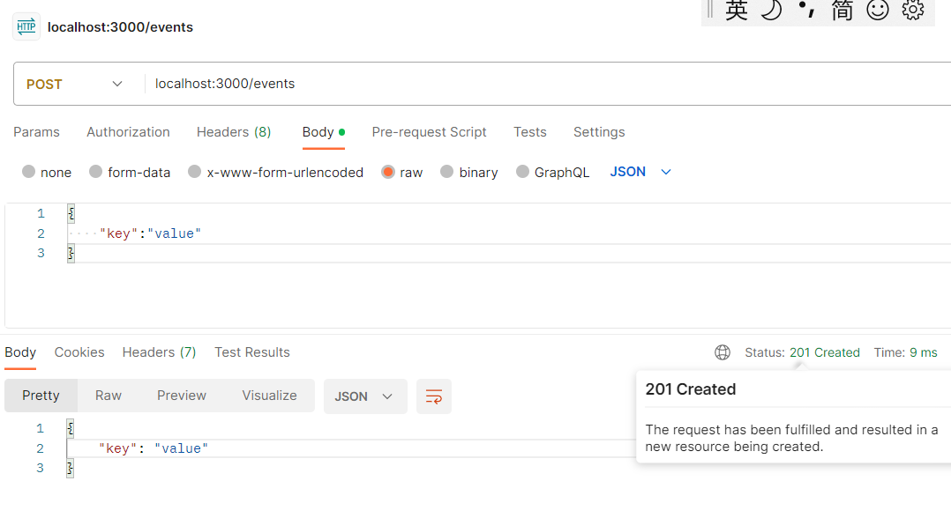951x518 pixels.
Task: Click the HTTP request icon beside the title
Action: click(x=26, y=27)
